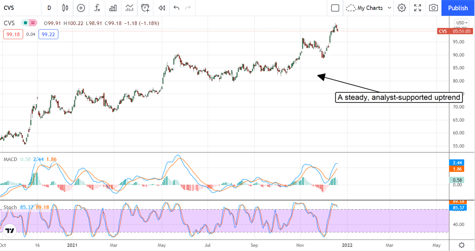Screen dimensions: 475x251
Task: Click the 95.00 price axis label
Action: (458, 42)
